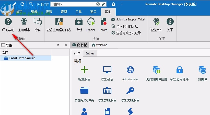This screenshot has width=210, height=115.
Task: Select the 帮助 ribbon tab
Action: (x=108, y=12)
